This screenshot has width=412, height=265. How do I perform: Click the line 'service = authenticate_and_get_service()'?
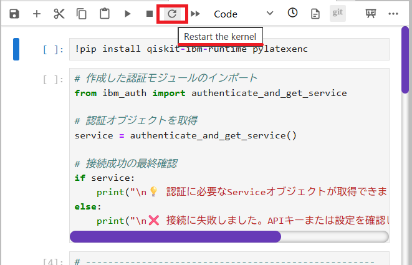point(185,135)
